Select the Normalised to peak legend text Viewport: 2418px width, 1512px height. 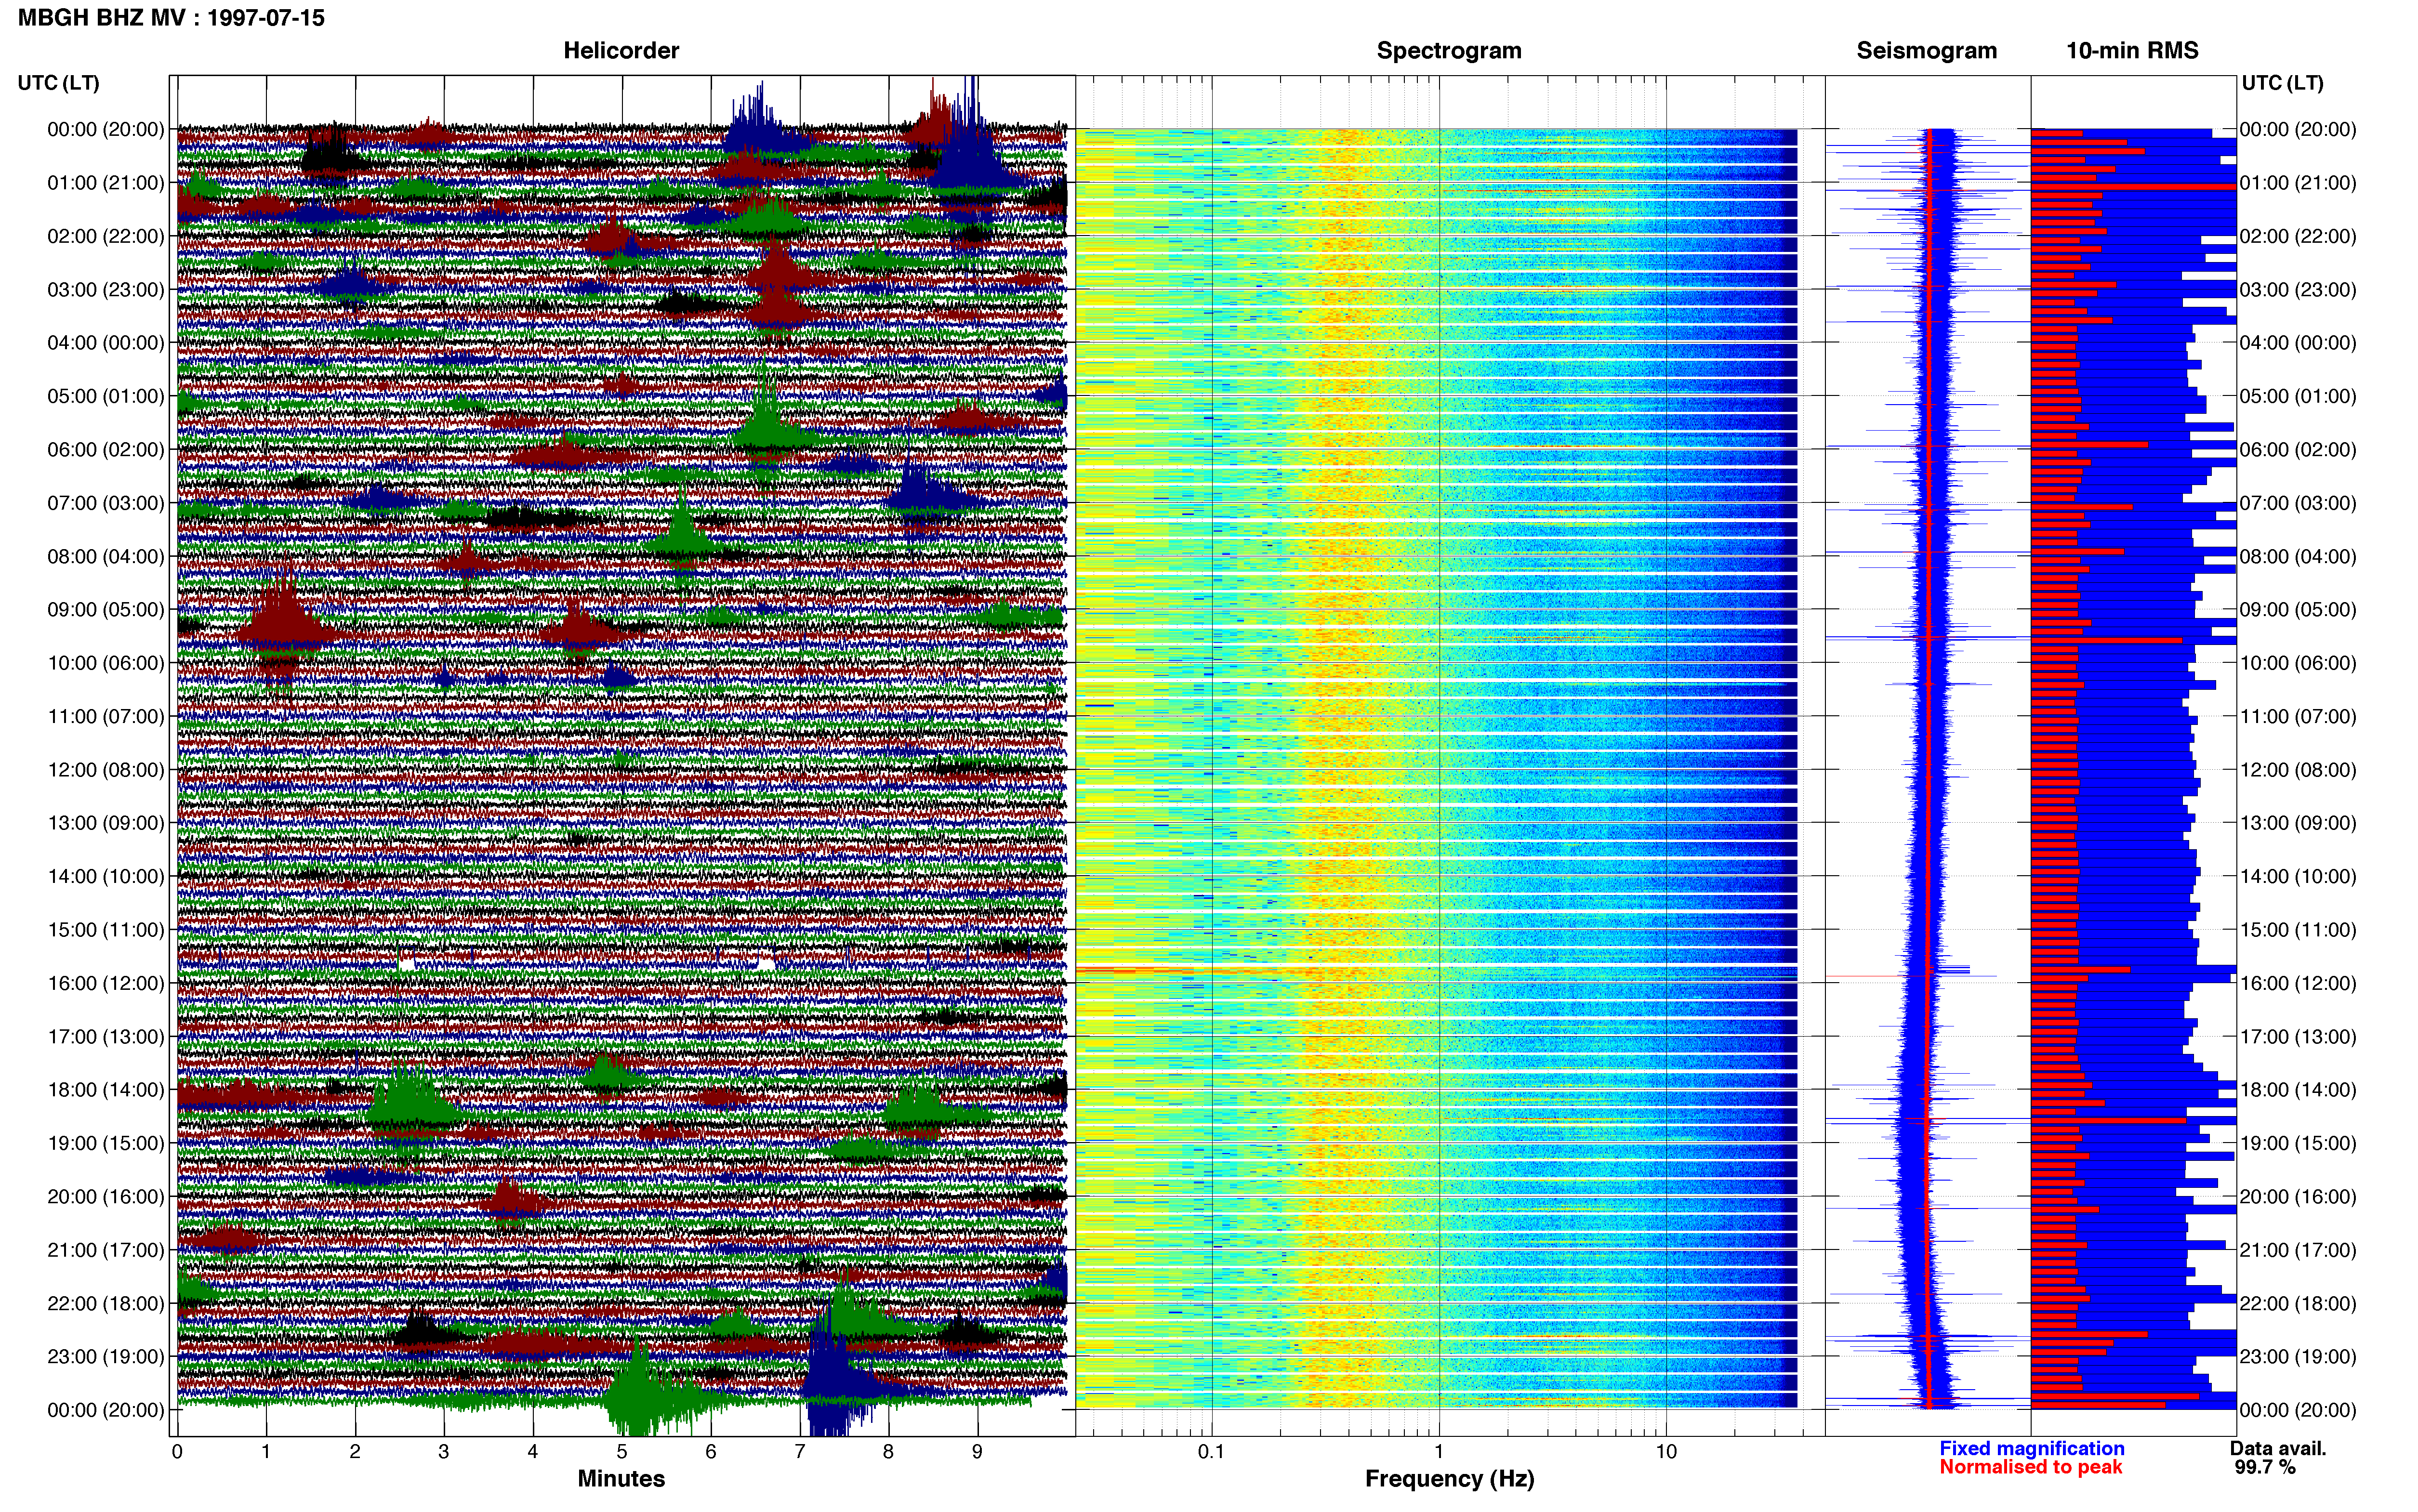coord(2030,1468)
